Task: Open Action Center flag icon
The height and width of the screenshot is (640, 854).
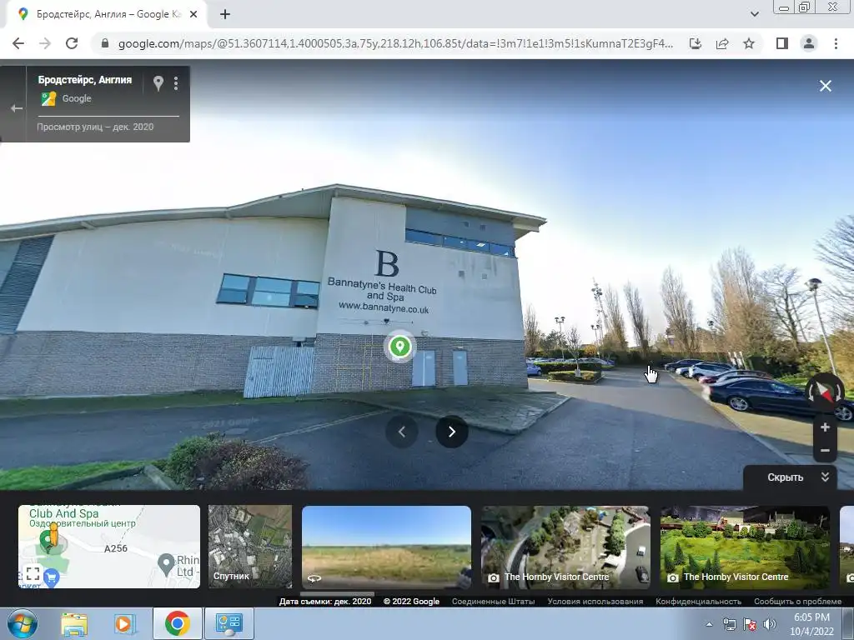Action: click(x=750, y=624)
